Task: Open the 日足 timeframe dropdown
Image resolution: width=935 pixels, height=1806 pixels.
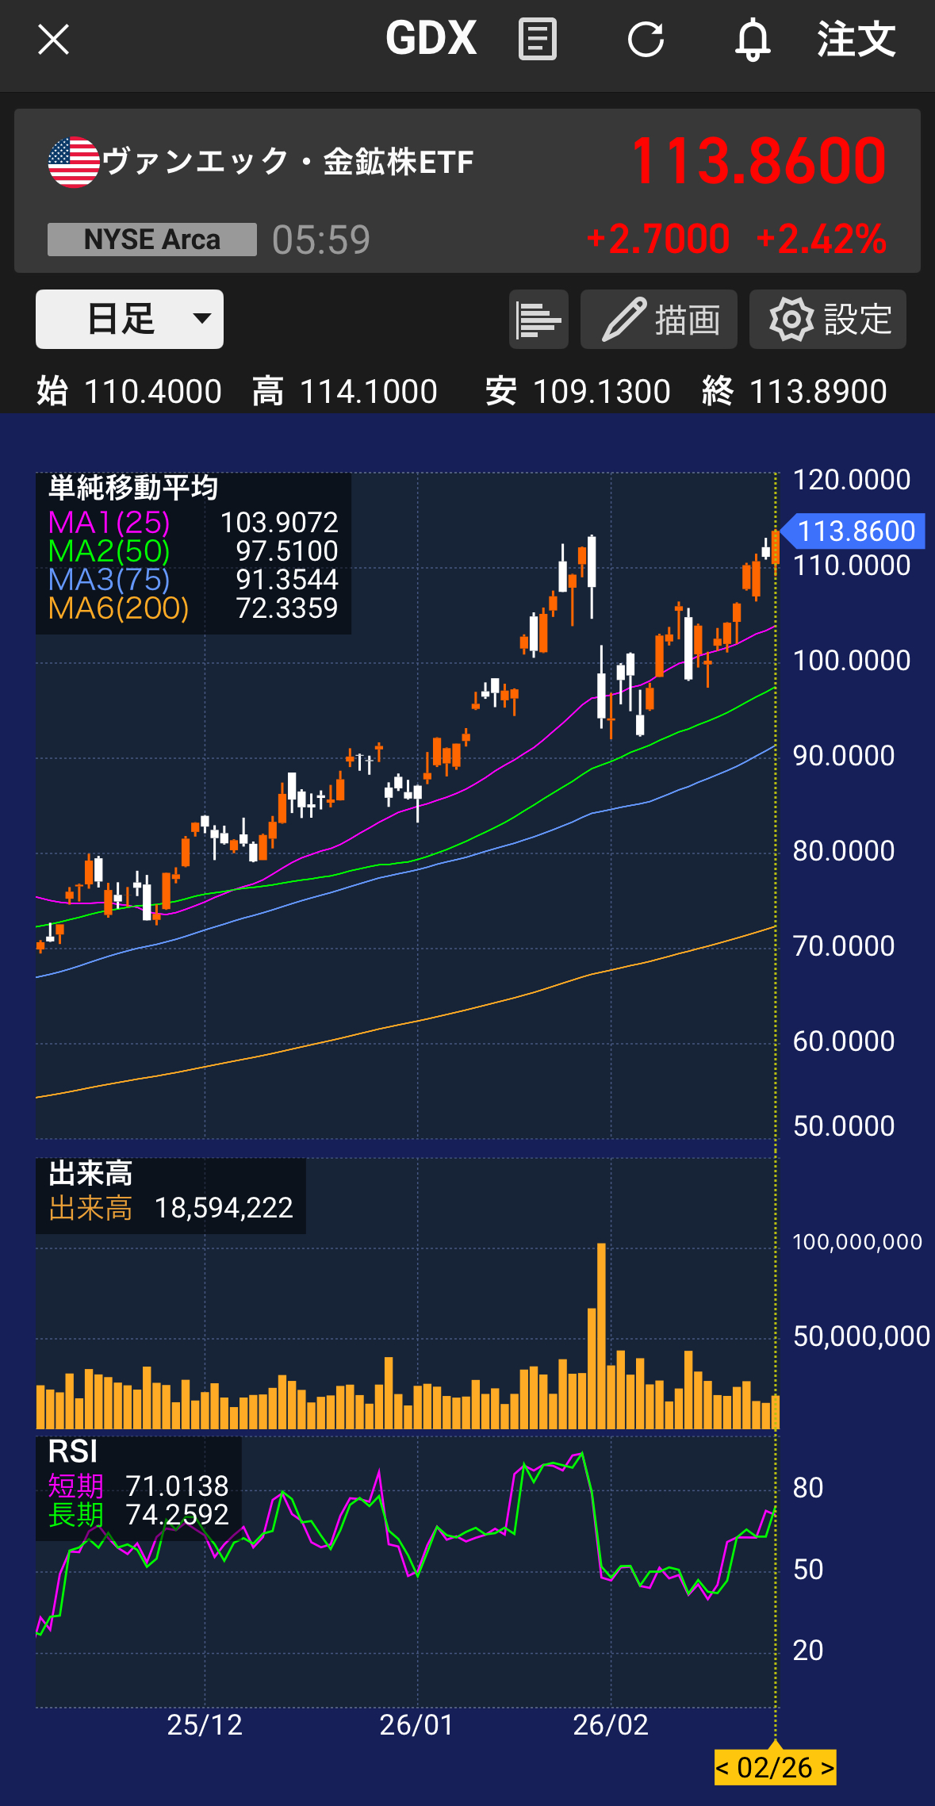Action: tap(129, 319)
